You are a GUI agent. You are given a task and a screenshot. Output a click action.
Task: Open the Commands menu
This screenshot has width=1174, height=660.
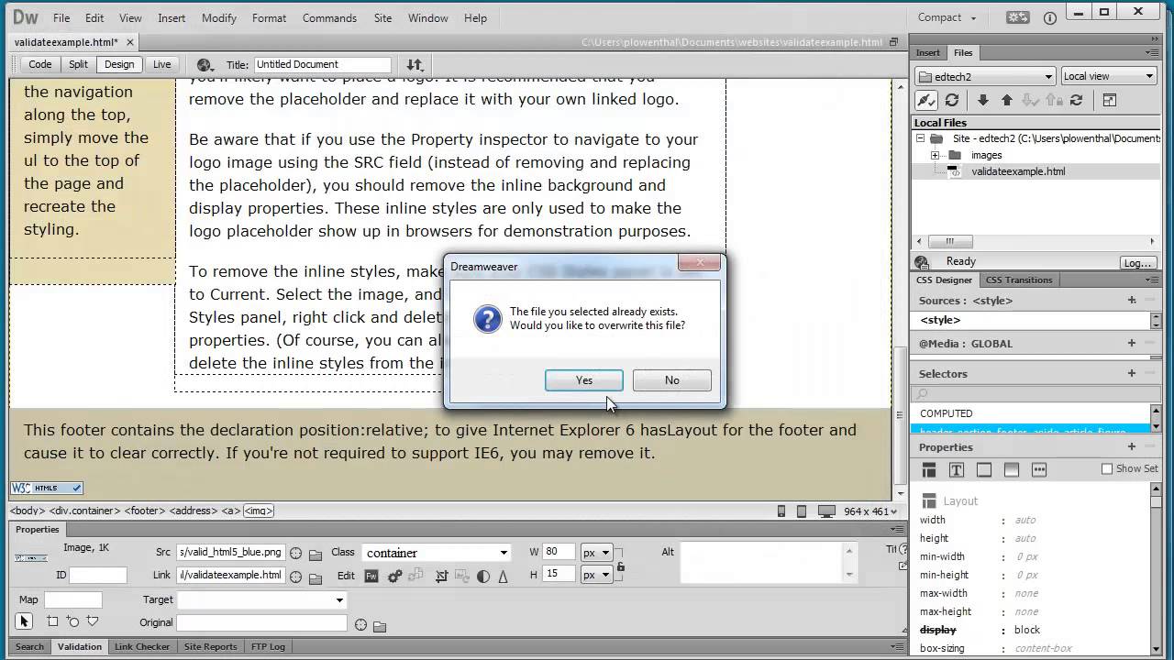pos(329,17)
